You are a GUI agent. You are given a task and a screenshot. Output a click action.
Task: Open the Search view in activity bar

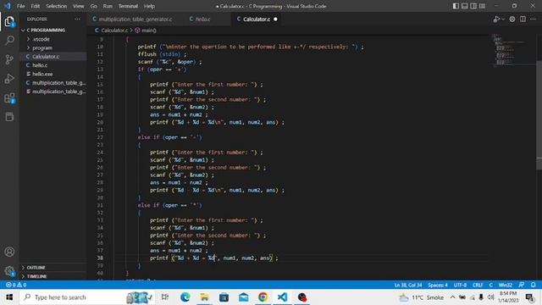pos(9,41)
